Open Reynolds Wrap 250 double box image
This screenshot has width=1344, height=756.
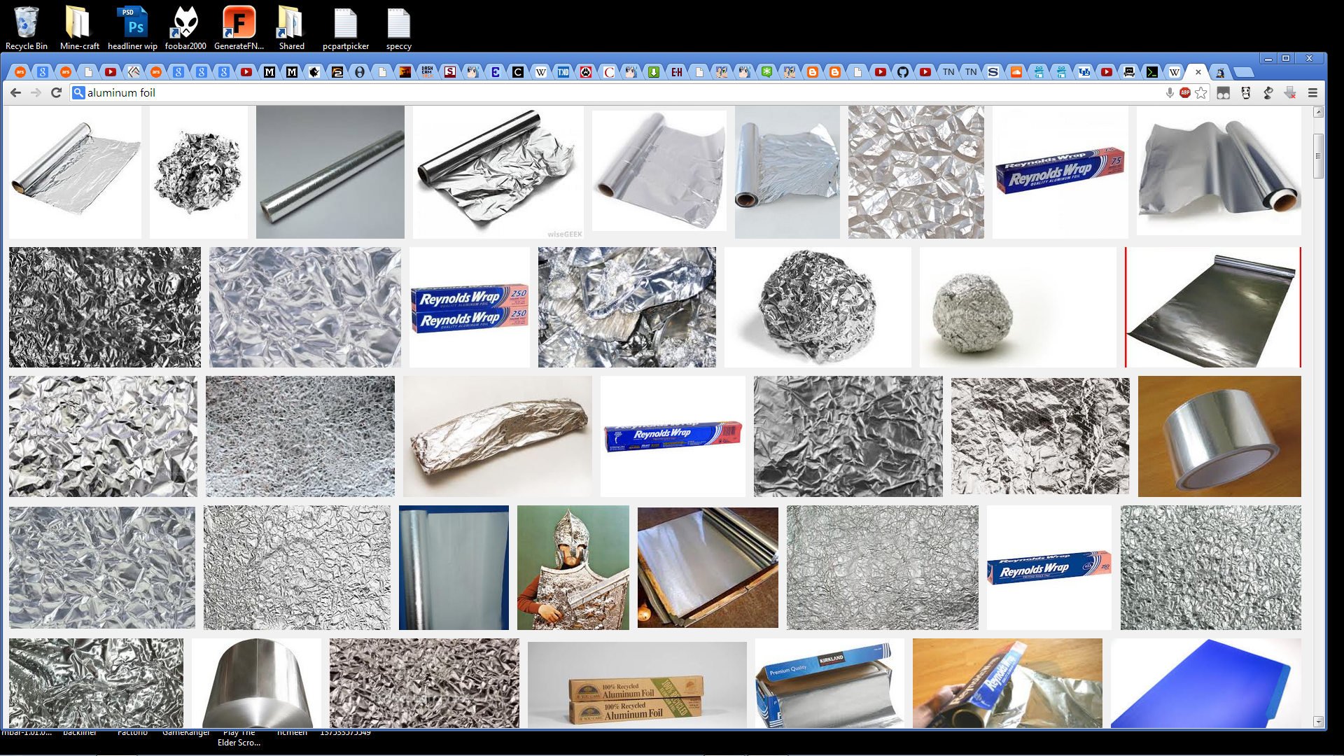click(x=469, y=308)
